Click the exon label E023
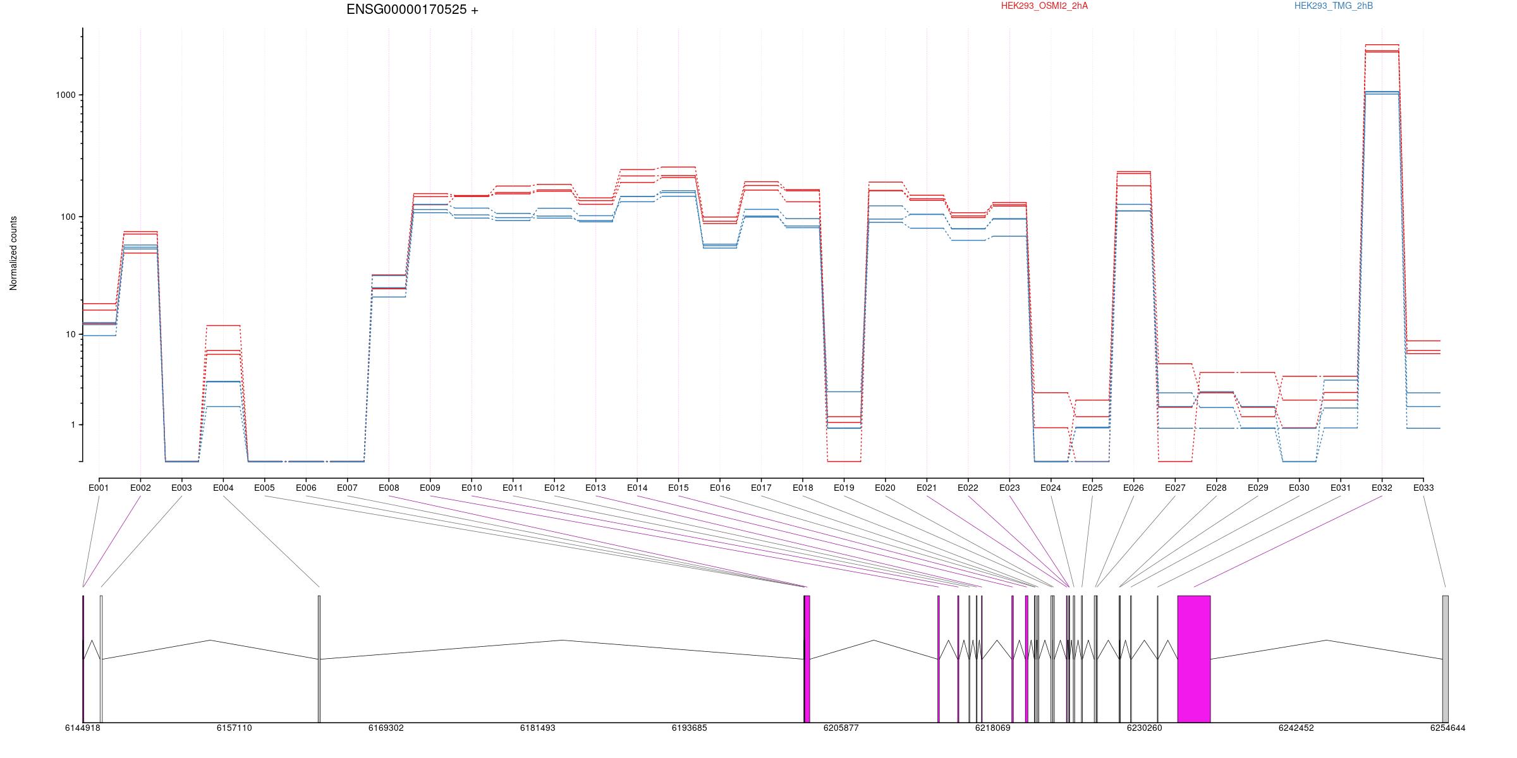The width and height of the screenshot is (1517, 758). (1009, 488)
